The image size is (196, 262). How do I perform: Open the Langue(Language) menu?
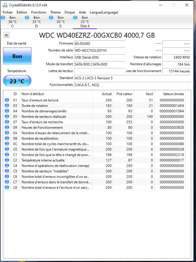pos(104,12)
